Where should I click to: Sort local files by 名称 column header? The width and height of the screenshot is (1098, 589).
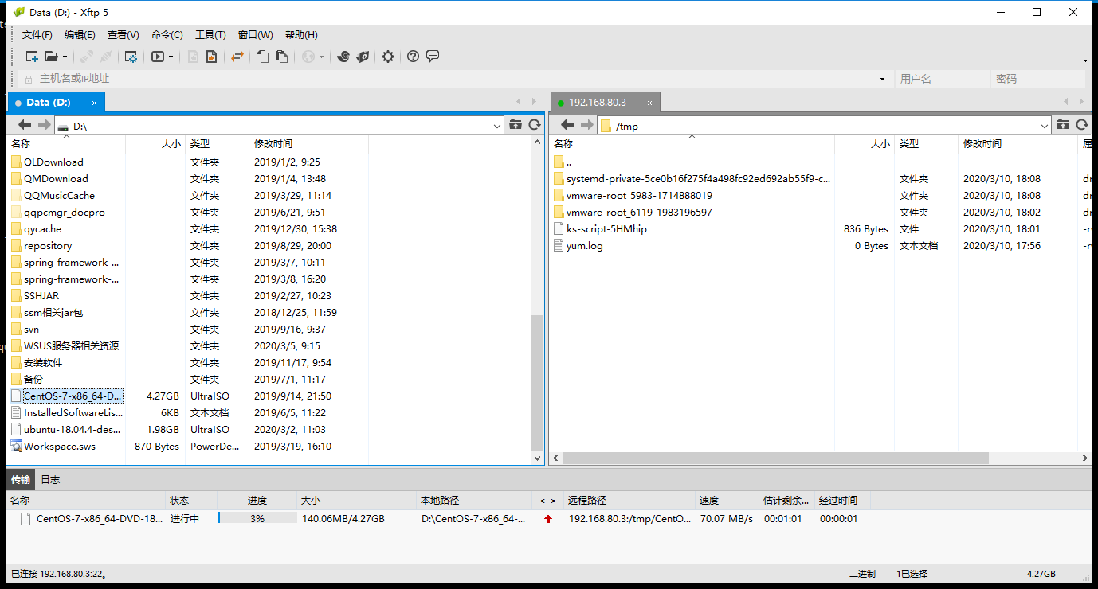tap(66, 144)
